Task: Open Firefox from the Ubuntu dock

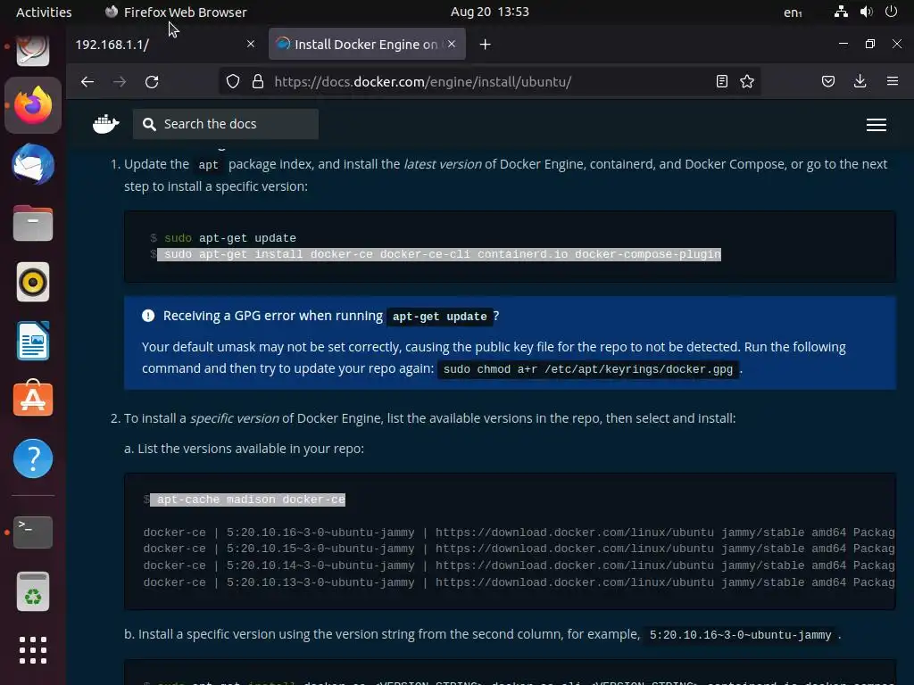Action: coord(33,105)
